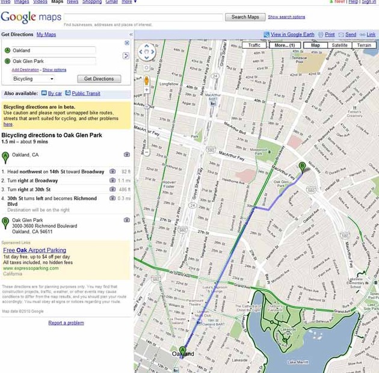This screenshot has width=379, height=373.
Task: Select step Head northwest on 14th St
Action: pyautogui.click(x=56, y=171)
